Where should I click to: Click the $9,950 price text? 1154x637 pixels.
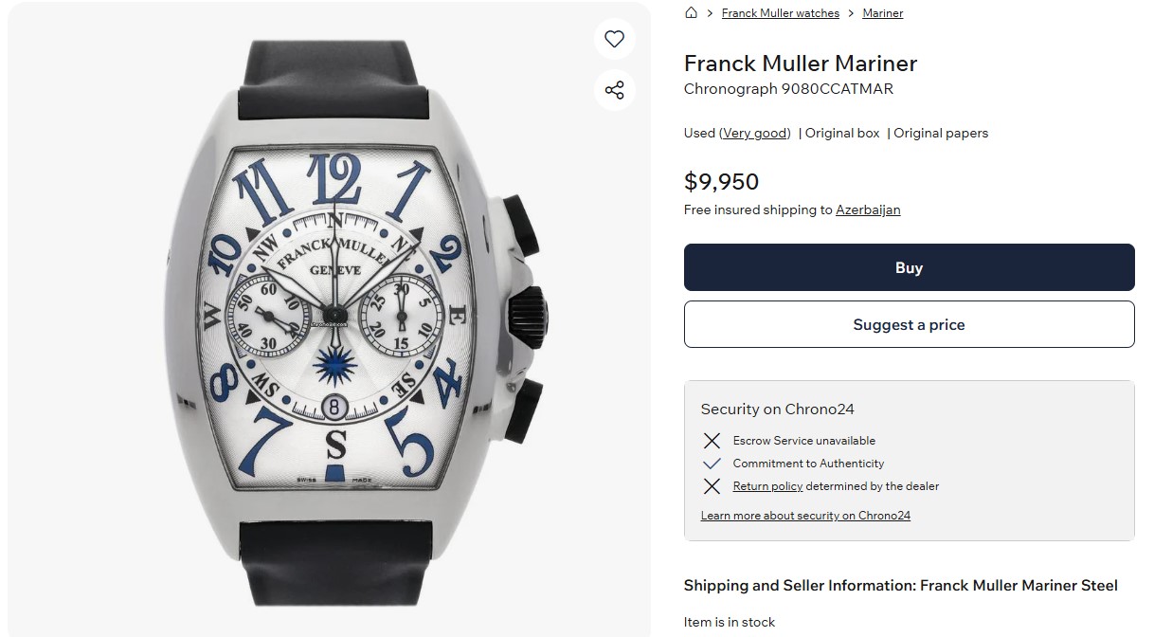721,181
